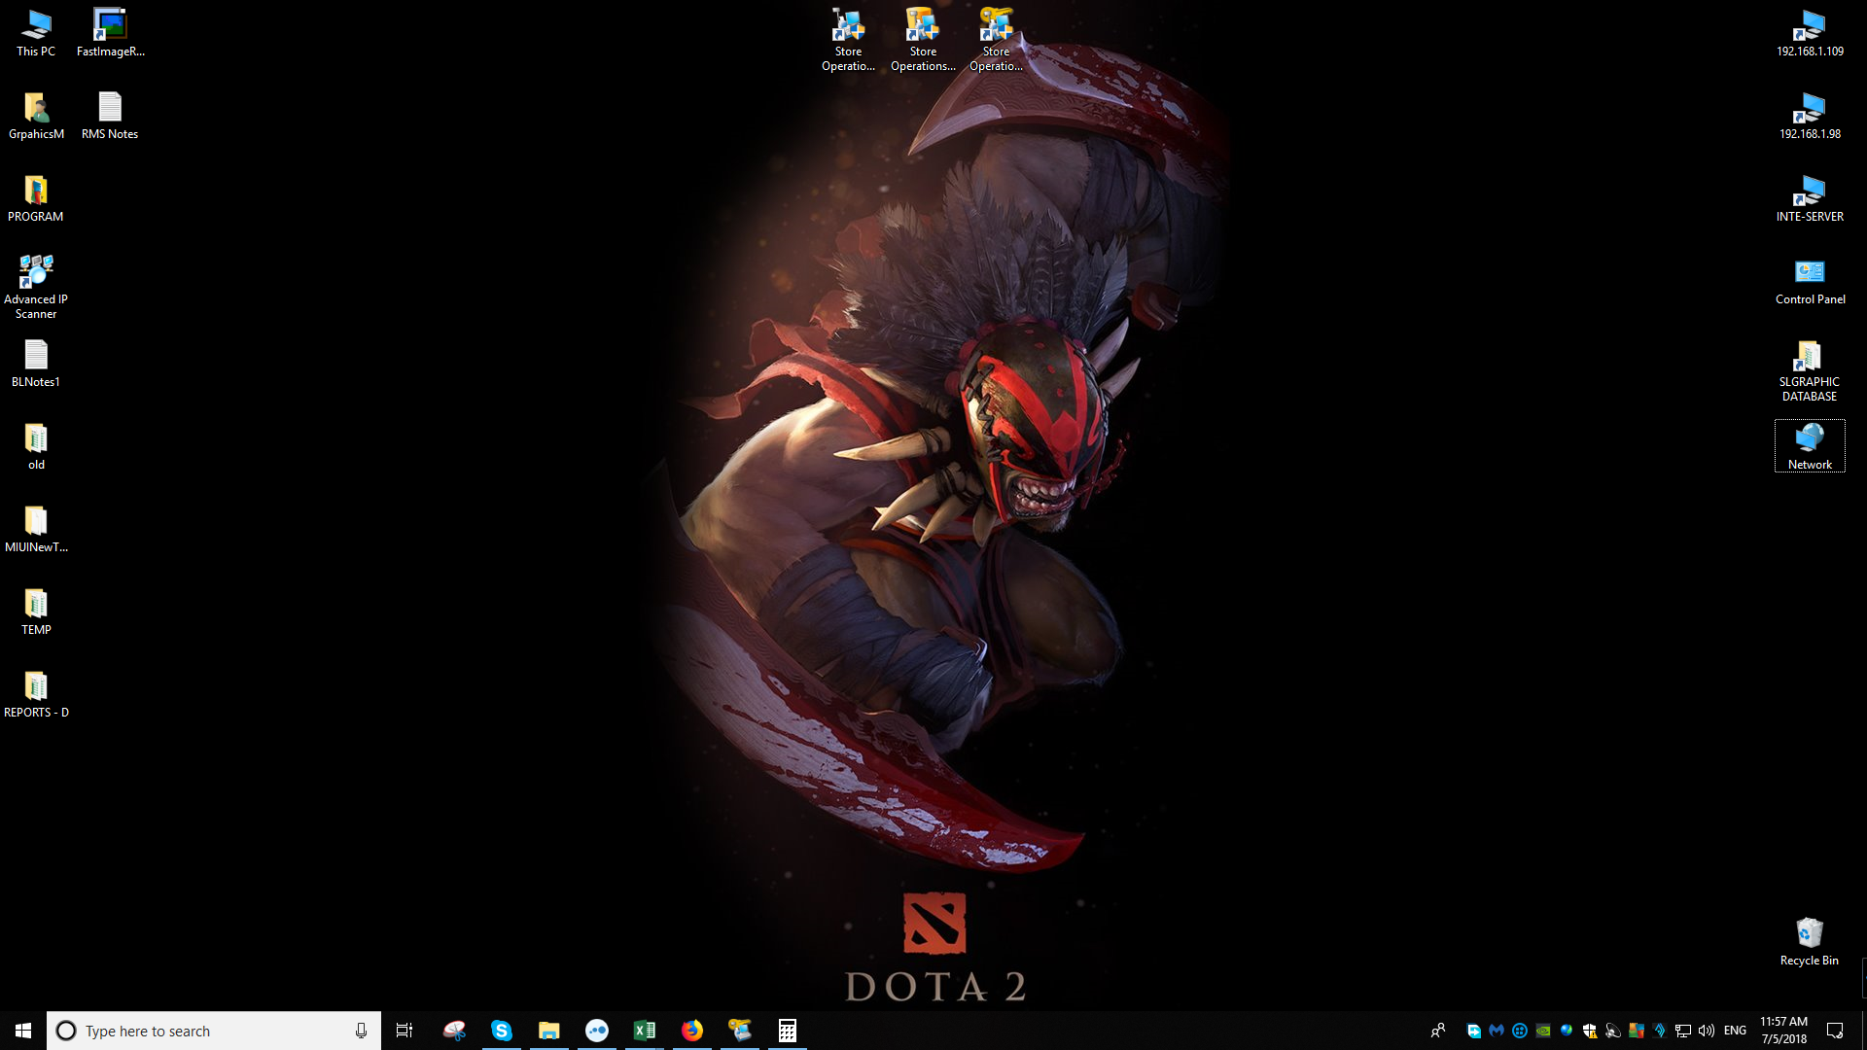This screenshot has height=1050, width=1867.
Task: Select the RMS Notes text file
Action: [110, 116]
